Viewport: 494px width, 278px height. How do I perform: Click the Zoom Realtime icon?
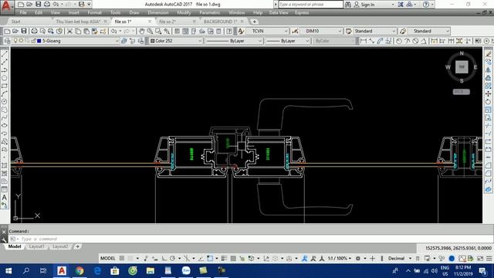click(150, 31)
